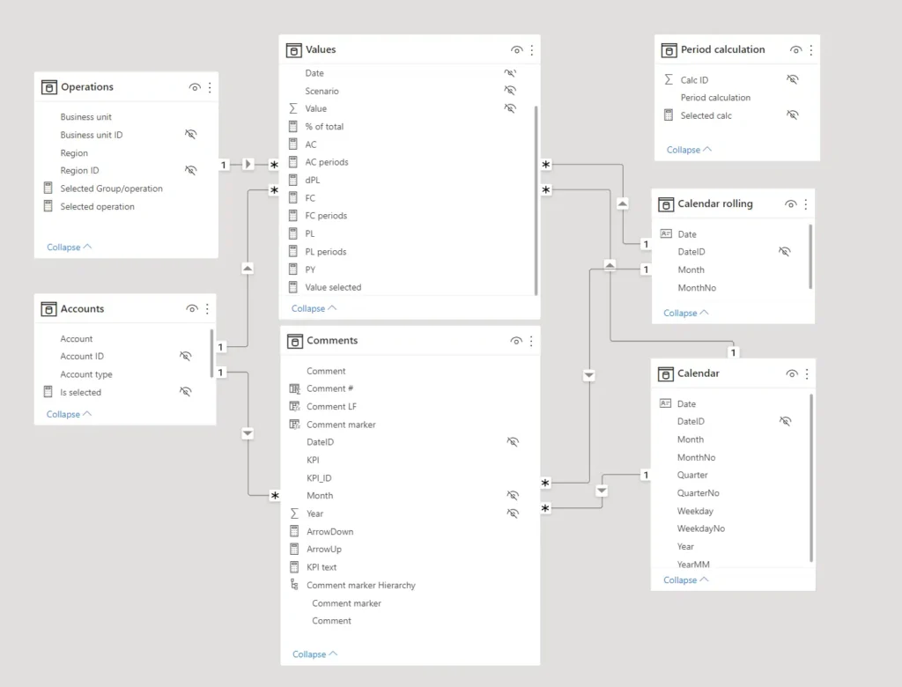This screenshot has width=902, height=687.
Task: Click the Calendar table header icon
Action: (665, 374)
